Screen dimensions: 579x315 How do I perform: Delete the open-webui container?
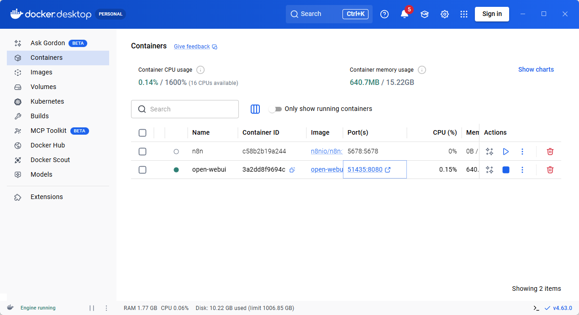pos(550,170)
